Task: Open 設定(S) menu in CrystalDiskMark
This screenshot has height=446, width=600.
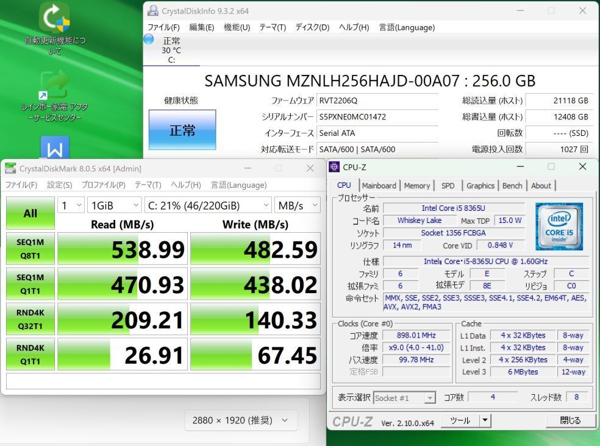Action: tap(59, 185)
